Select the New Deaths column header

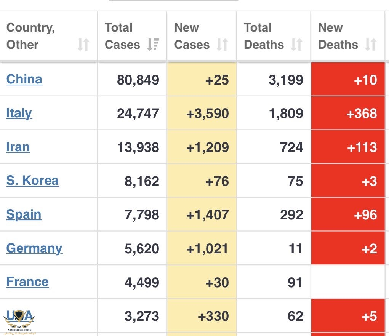(x=338, y=36)
